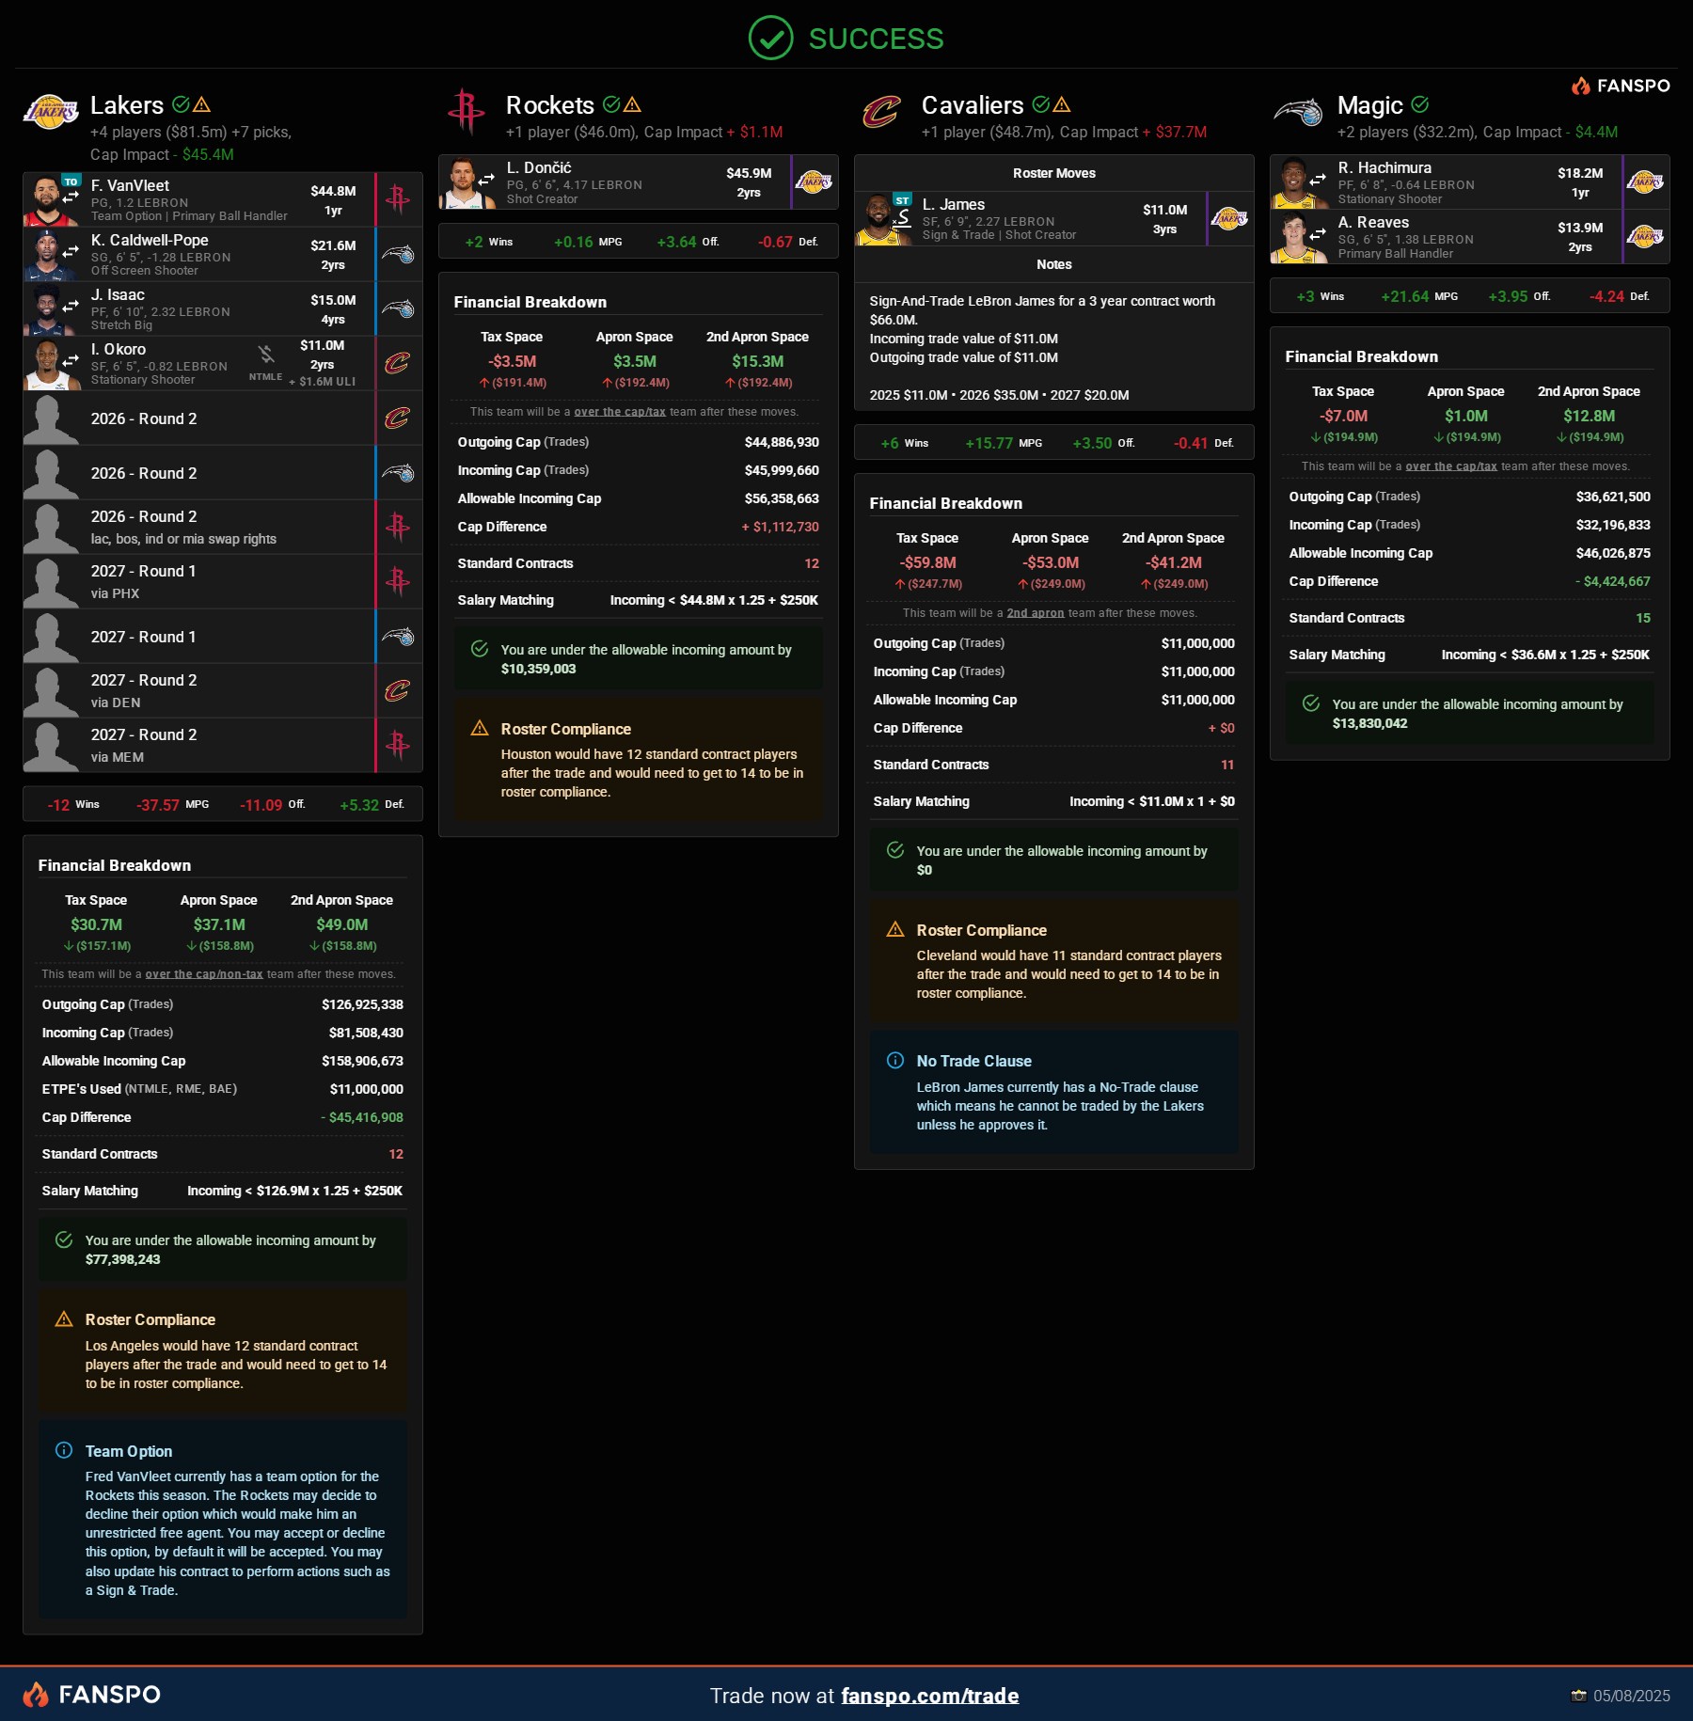
Task: Click the info icon in Team Option note
Action: [x=64, y=1450]
